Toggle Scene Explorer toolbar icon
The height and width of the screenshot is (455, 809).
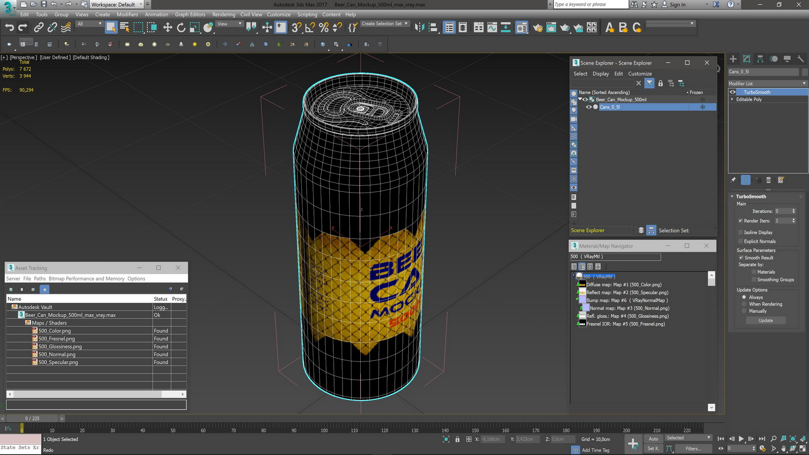449,28
